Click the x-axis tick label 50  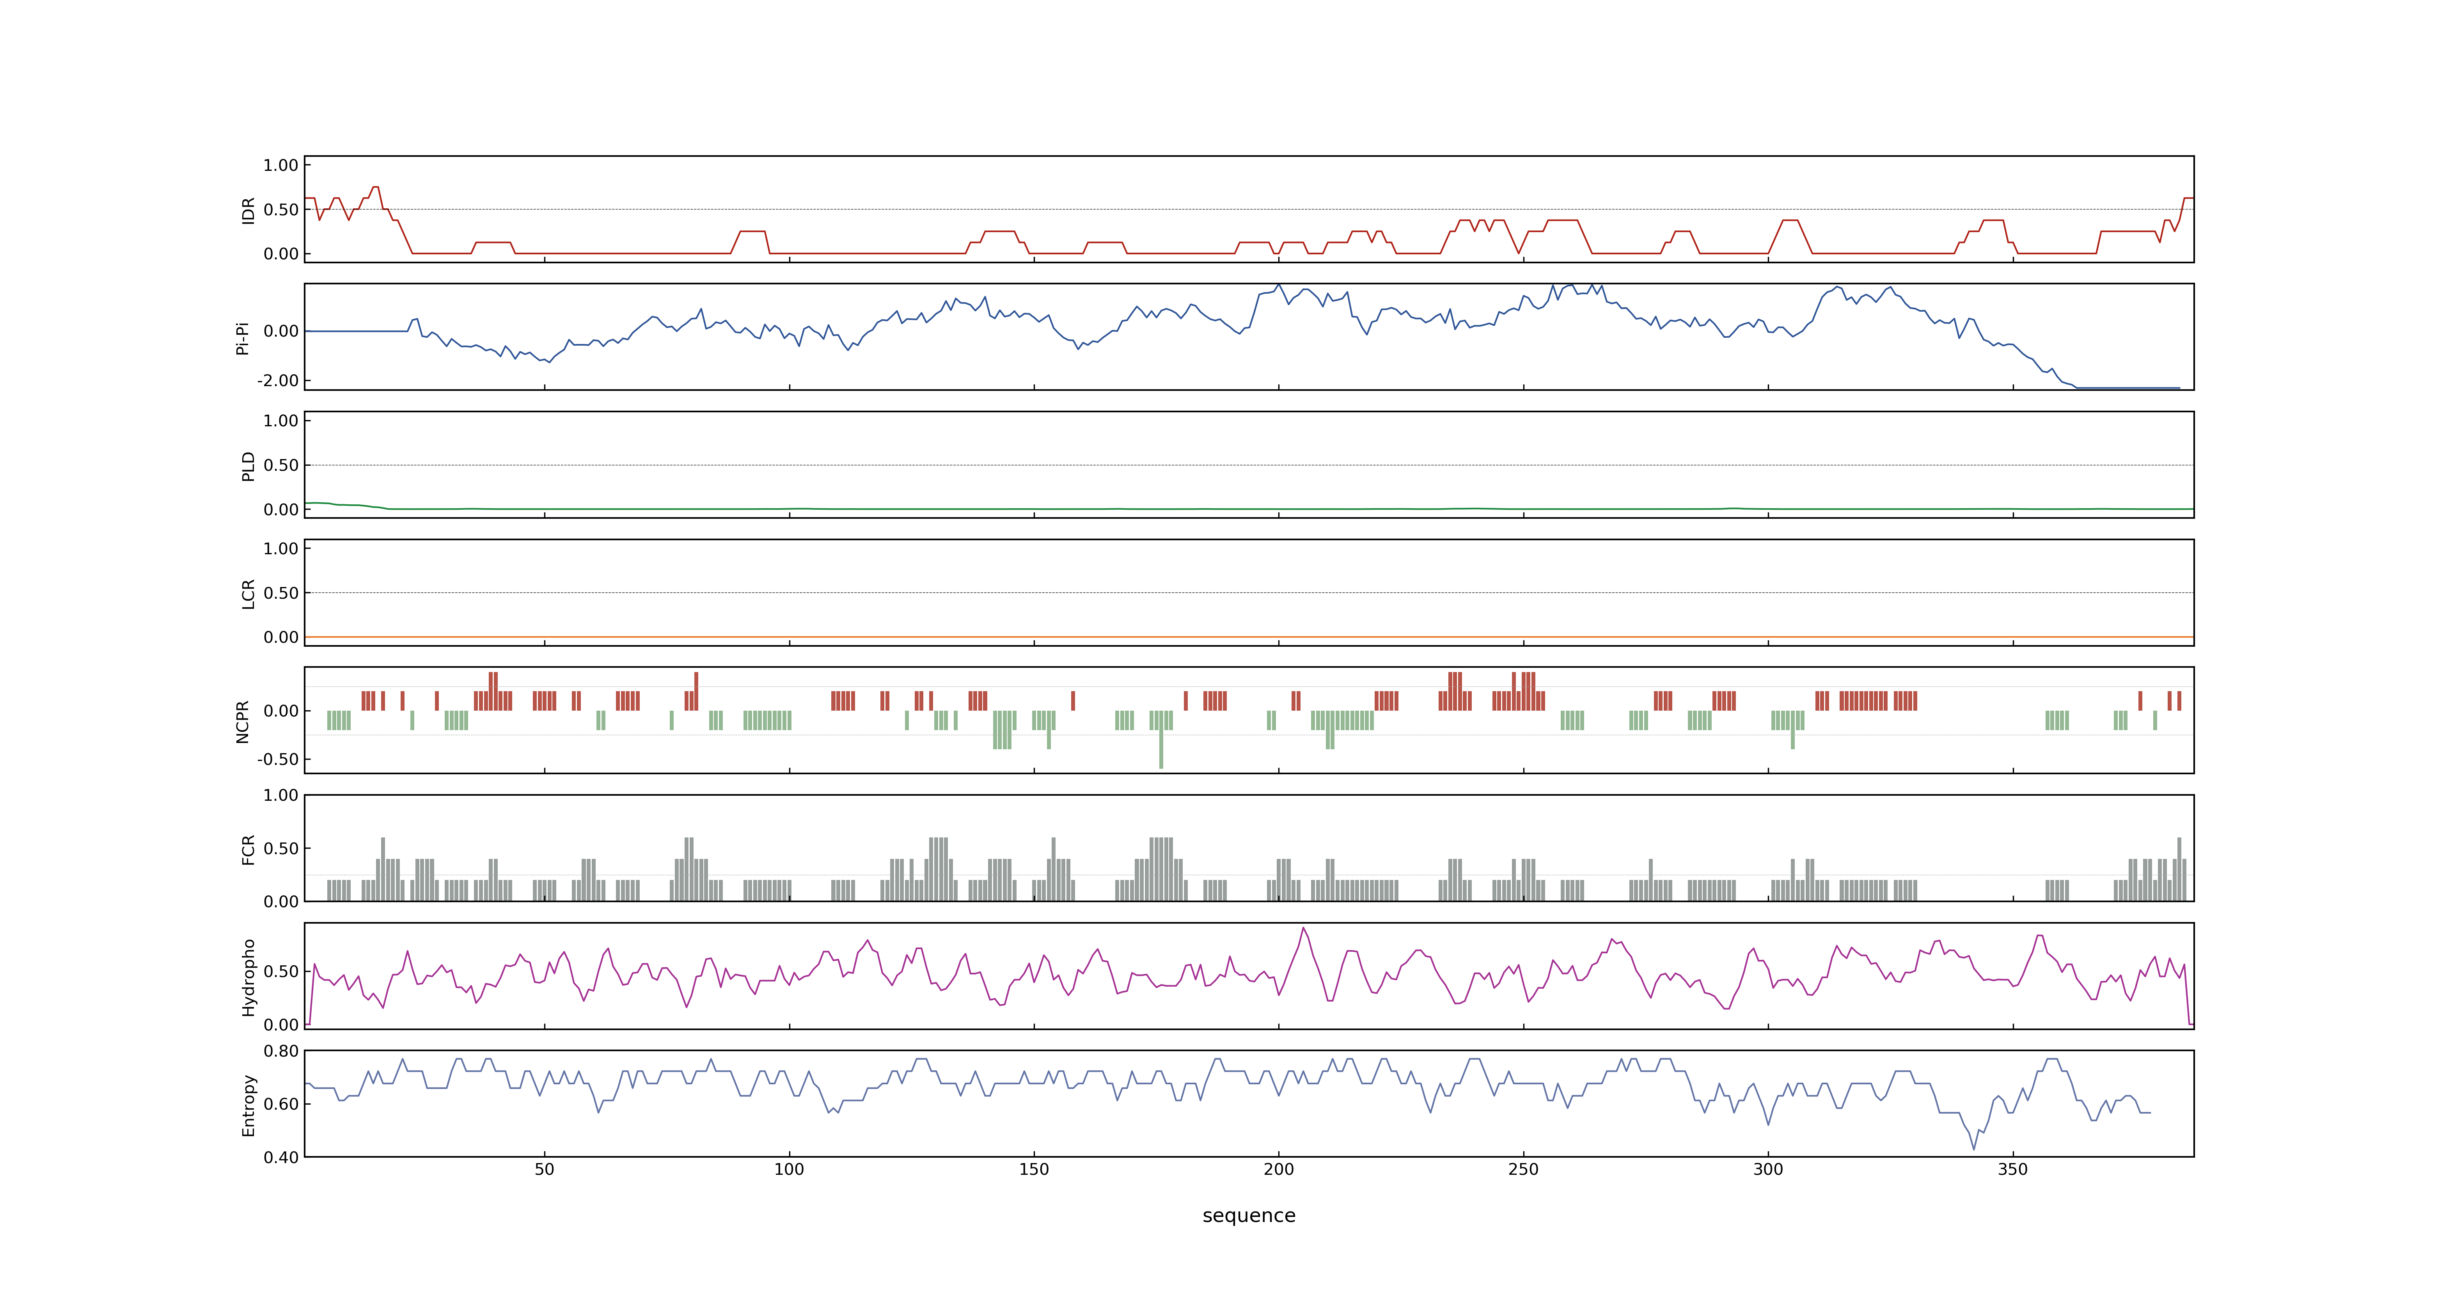point(544,1169)
